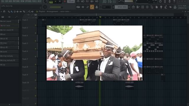Open the Line snap dropdown

tap(106, 7)
